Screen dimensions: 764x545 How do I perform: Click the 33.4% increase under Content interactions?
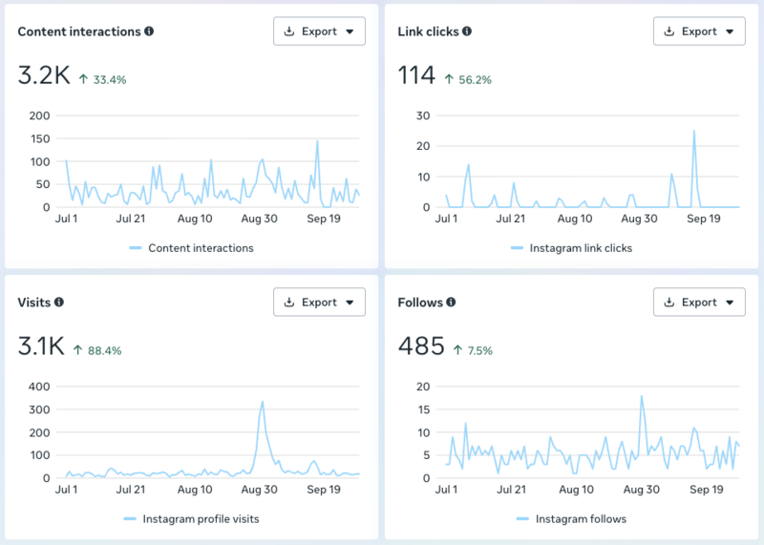point(109,80)
